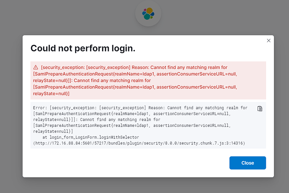The image size is (289, 193).
Task: Click the red security_exception callout message
Action: (x=148, y=80)
